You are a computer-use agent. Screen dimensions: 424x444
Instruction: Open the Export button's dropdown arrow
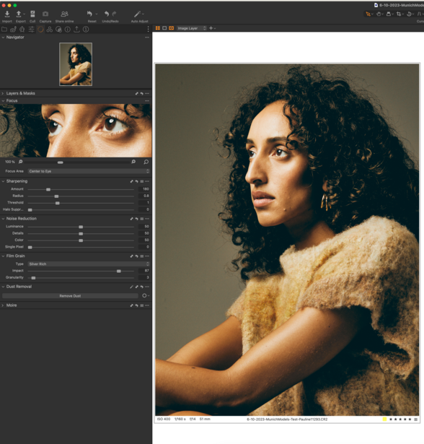(25, 14)
